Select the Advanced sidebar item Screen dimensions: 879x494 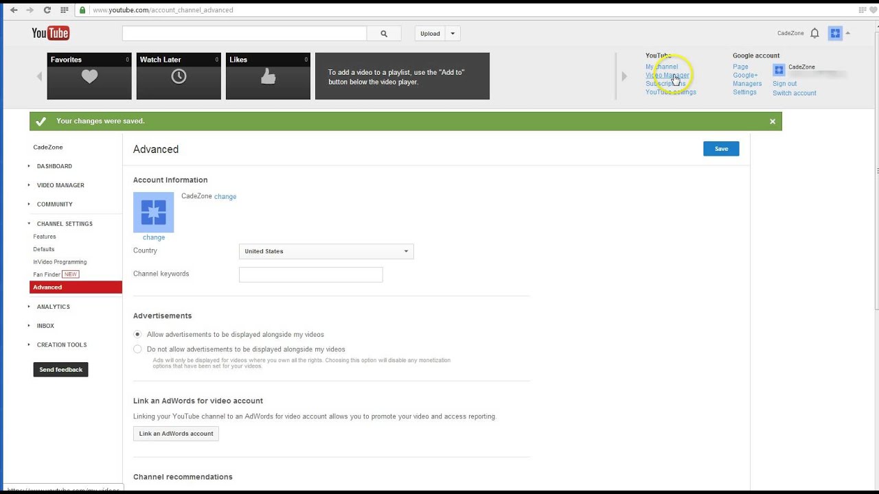76,287
